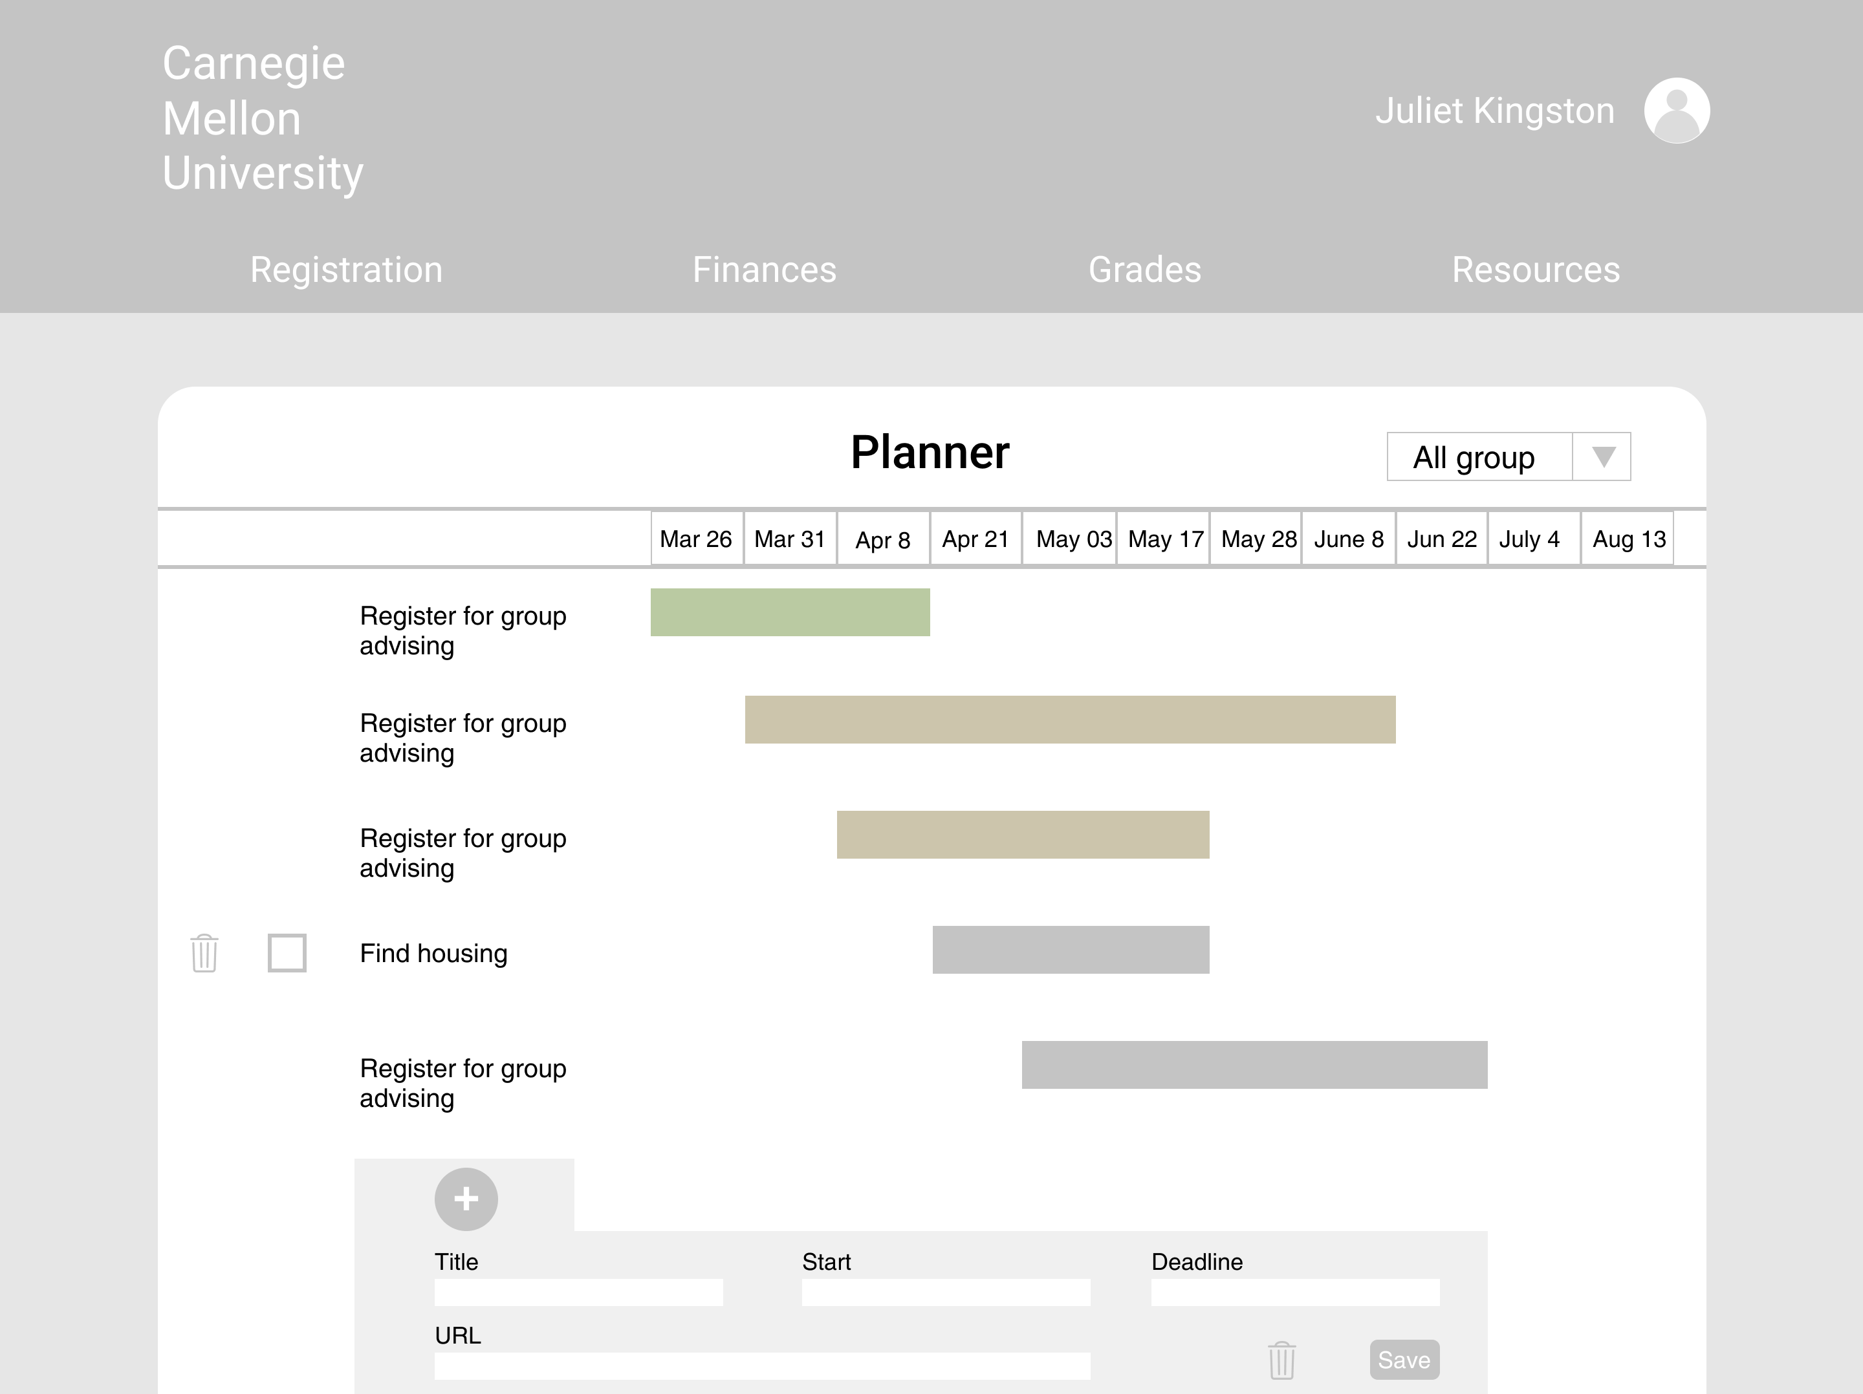Go to the Finances menu
This screenshot has height=1394, width=1863.
click(x=764, y=270)
